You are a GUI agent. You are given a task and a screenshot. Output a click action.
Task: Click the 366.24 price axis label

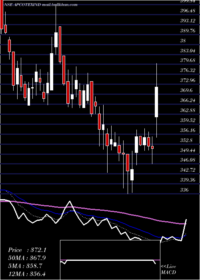[188, 100]
